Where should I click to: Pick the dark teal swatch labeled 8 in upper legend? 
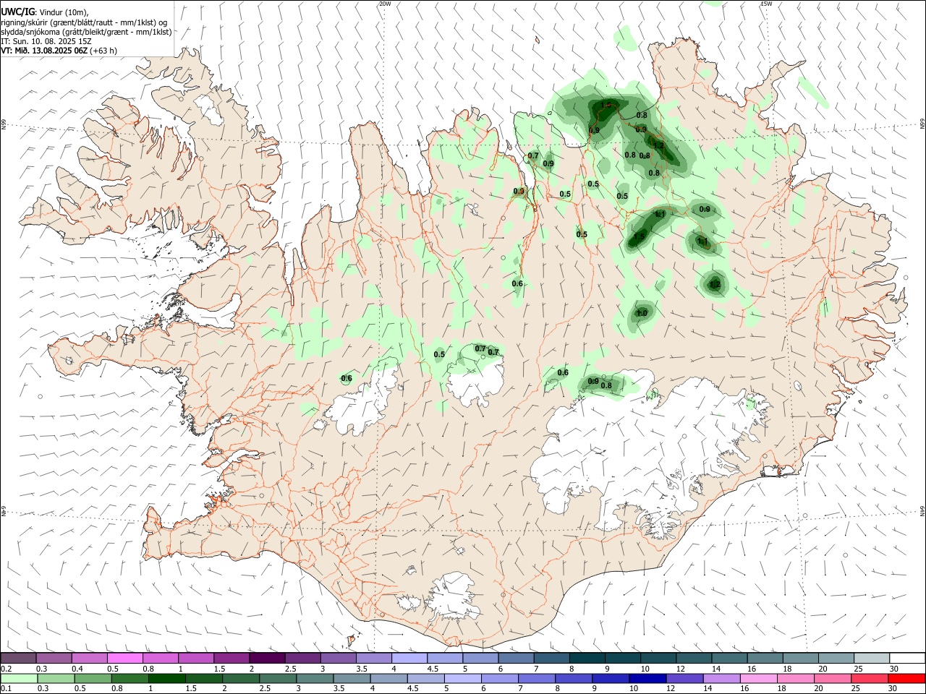[x=587, y=658]
